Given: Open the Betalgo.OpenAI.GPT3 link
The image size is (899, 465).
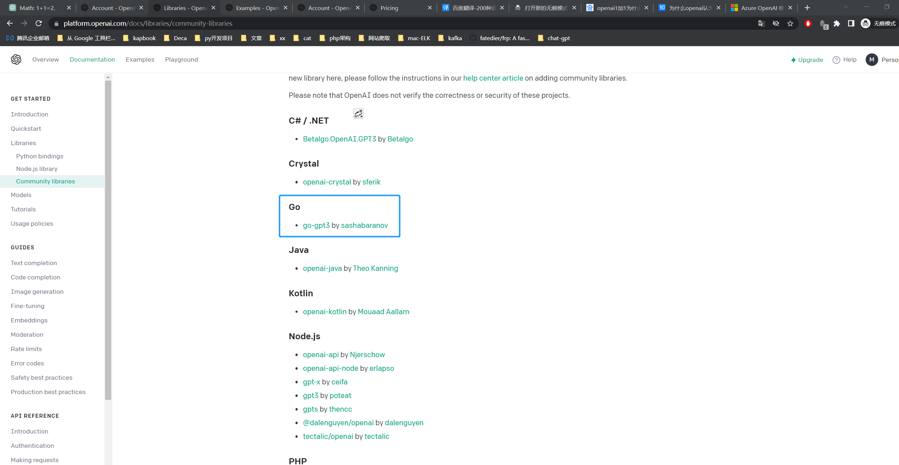Looking at the screenshot, I should coord(339,139).
